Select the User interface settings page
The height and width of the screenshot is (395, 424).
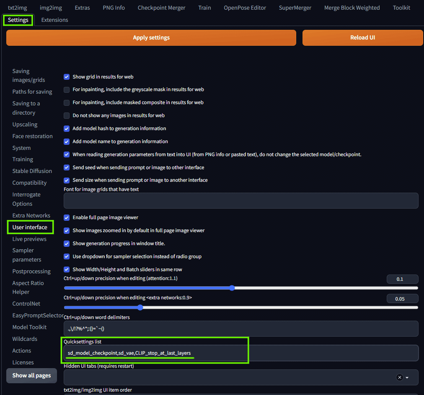[x=30, y=227]
